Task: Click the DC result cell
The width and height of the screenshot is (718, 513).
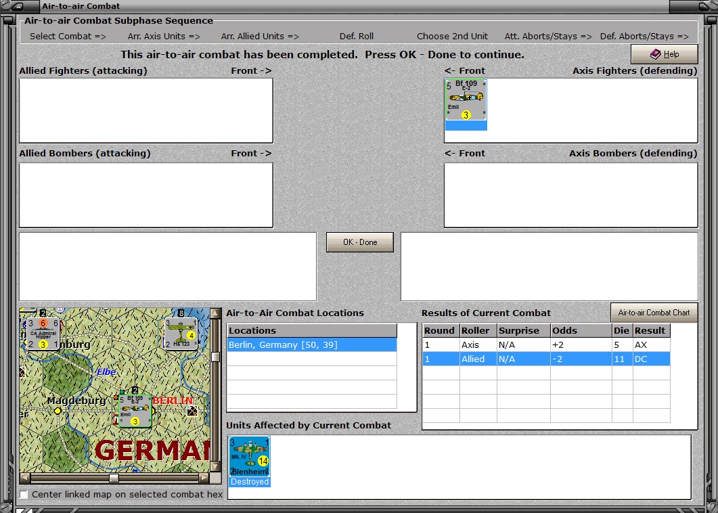Action: [x=652, y=359]
